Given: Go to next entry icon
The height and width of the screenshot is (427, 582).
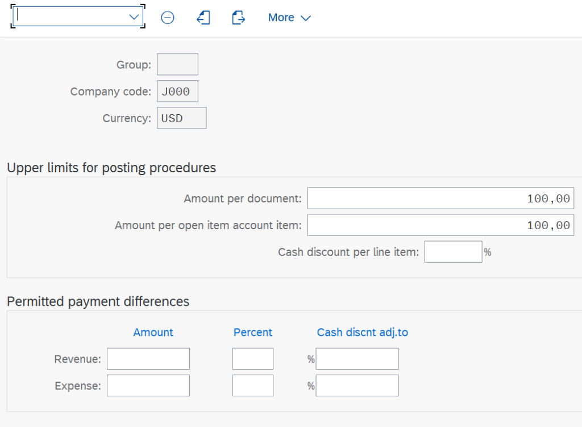Looking at the screenshot, I should [x=238, y=18].
